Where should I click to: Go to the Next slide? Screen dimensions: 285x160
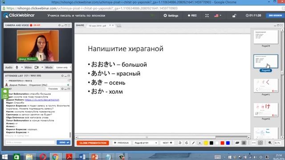click(x=167, y=143)
